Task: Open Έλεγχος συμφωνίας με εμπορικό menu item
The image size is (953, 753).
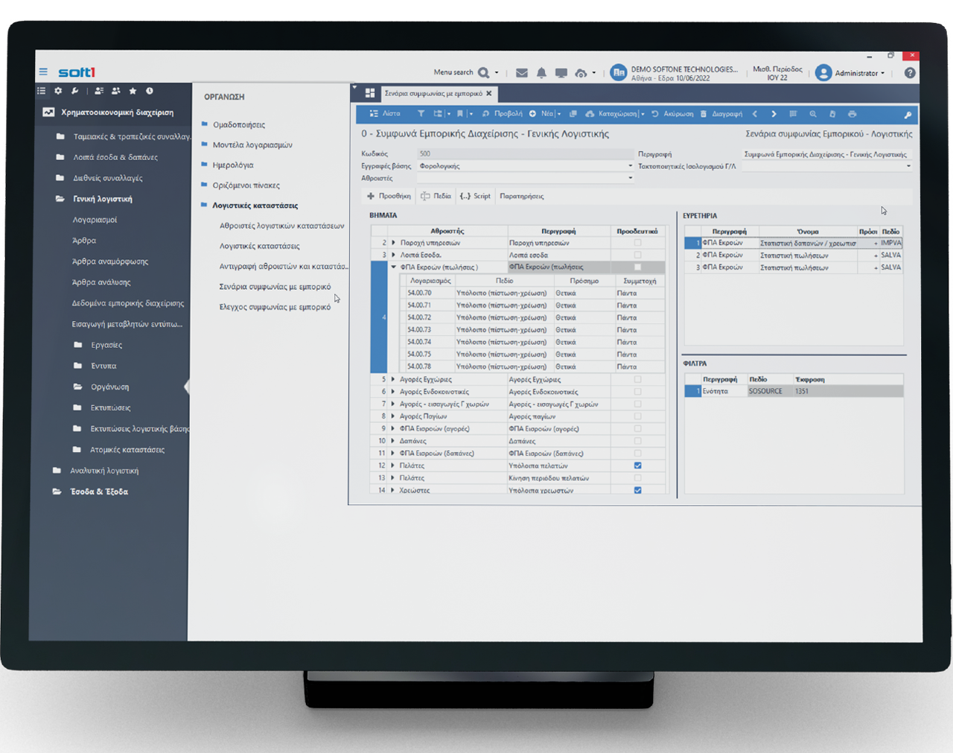Action: coord(275,307)
